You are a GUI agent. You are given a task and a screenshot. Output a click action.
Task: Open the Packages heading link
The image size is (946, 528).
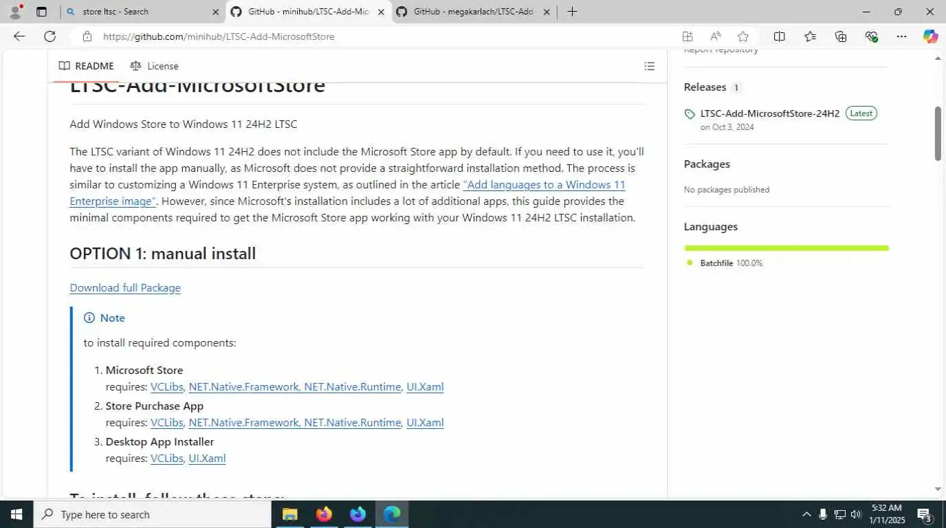tap(707, 164)
